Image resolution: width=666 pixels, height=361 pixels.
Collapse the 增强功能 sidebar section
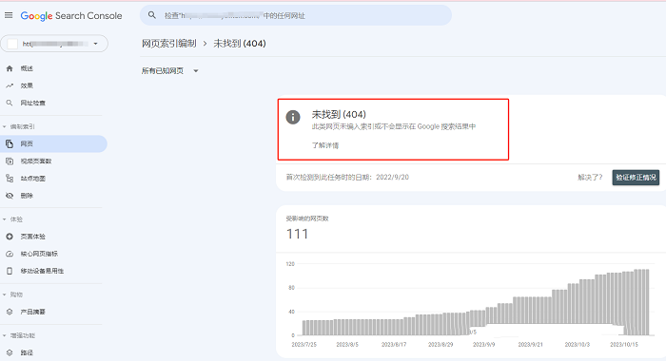19,335
